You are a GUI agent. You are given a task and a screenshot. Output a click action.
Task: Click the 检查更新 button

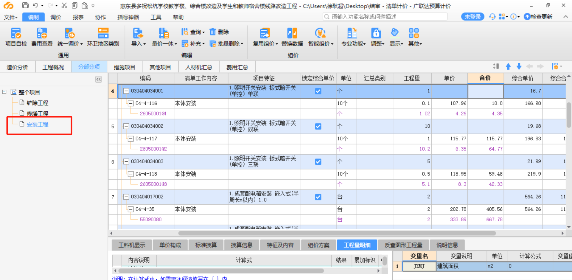click(x=538, y=17)
